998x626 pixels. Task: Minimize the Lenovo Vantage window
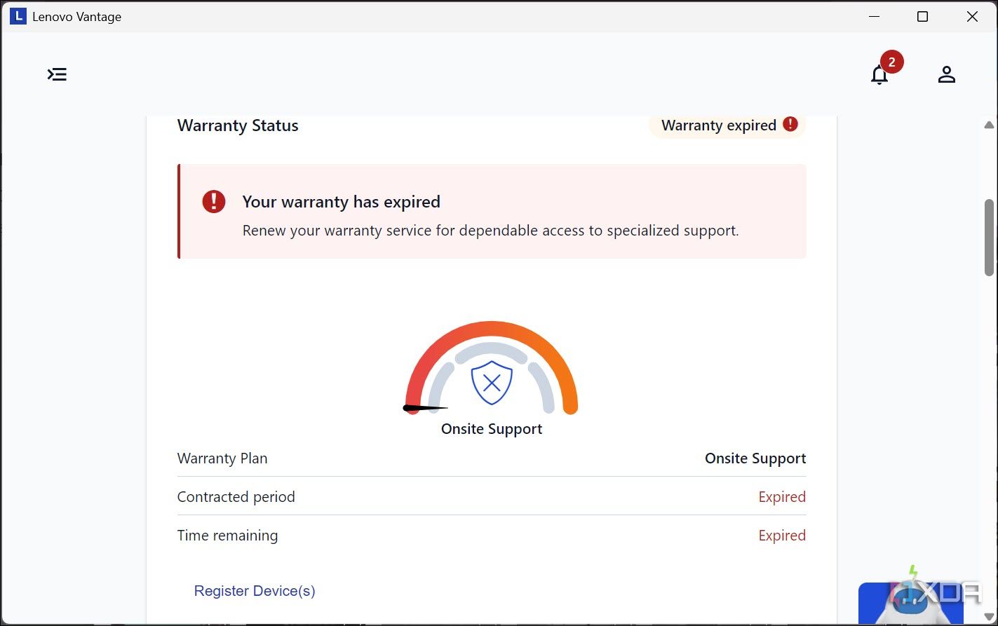(874, 17)
